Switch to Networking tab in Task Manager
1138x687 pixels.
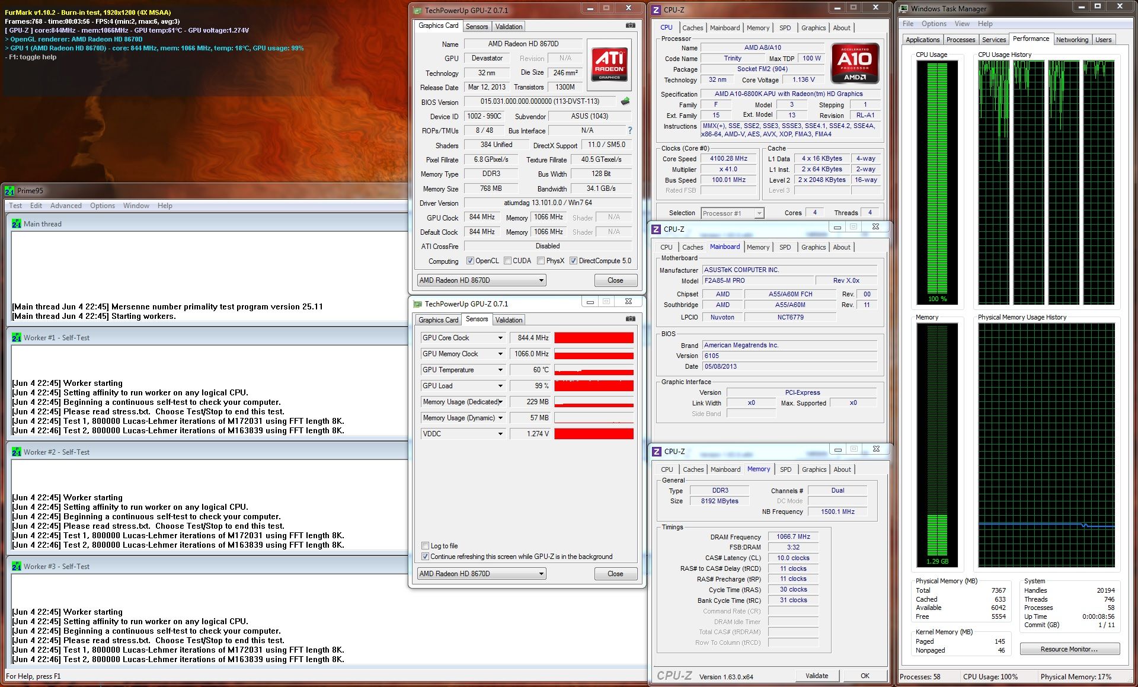(1072, 40)
